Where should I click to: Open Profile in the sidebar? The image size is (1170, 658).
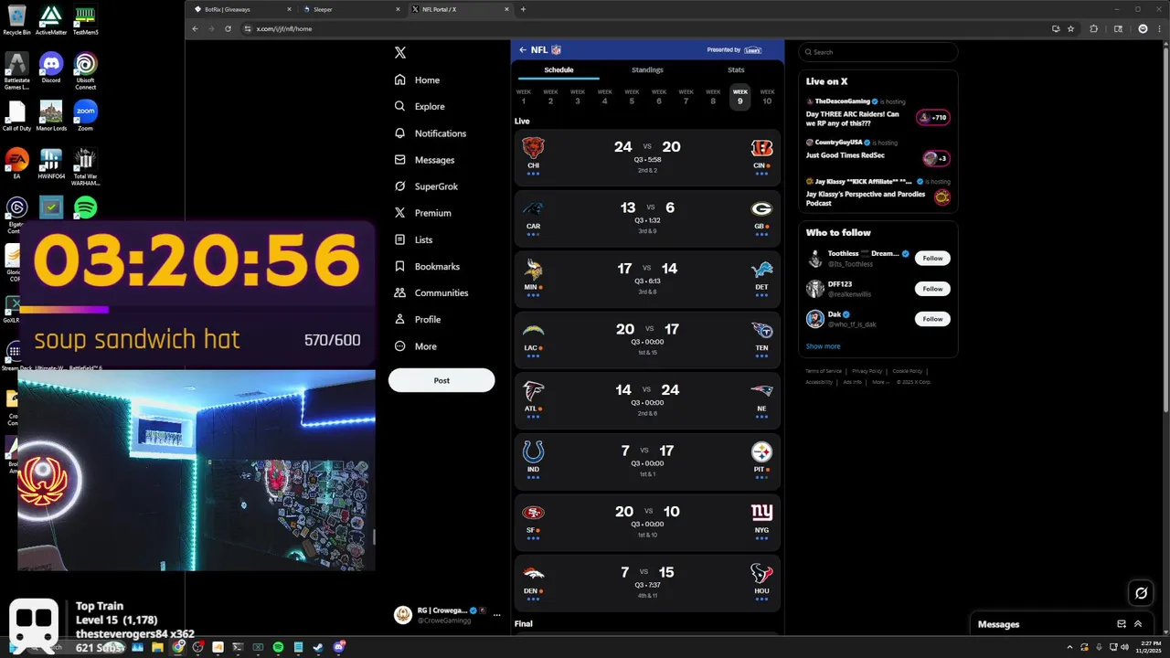tap(417, 319)
